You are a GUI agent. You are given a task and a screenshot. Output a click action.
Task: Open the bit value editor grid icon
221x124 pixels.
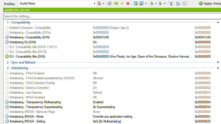click(x=184, y=3)
